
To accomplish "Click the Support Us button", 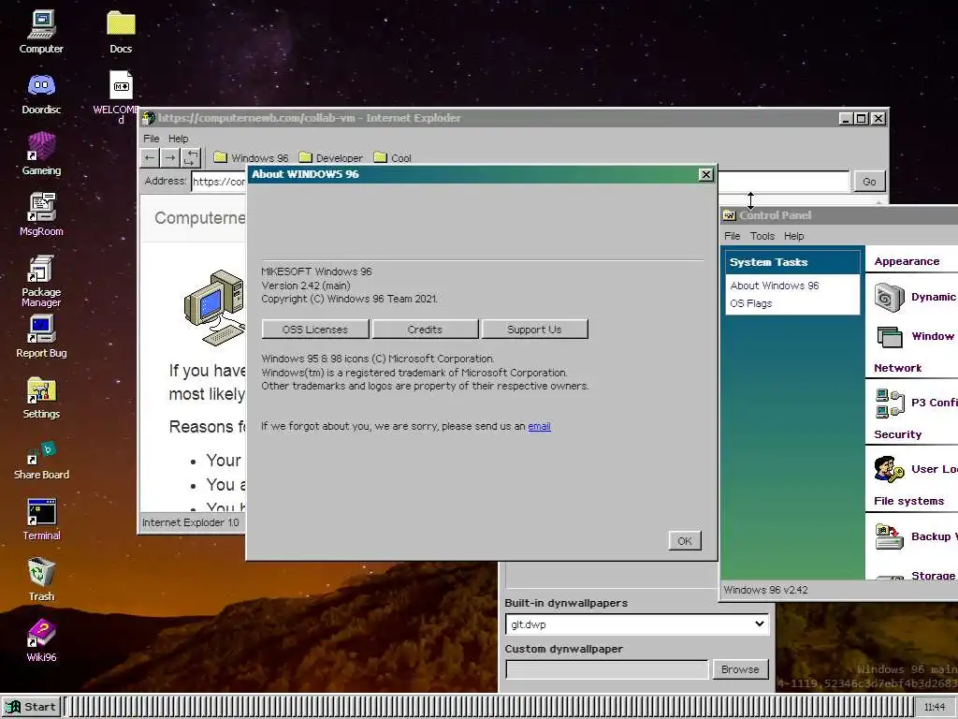I will [x=534, y=329].
